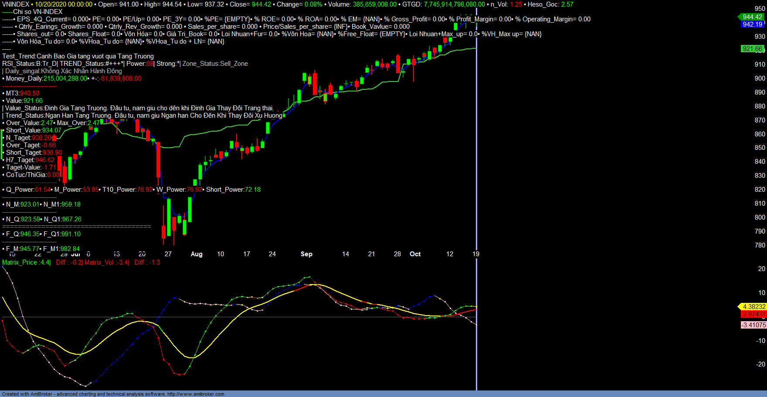
Task: Click the VNINDEX ticker title
Action: (x=16, y=4)
